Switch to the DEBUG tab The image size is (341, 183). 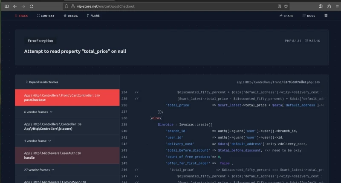coord(71,16)
